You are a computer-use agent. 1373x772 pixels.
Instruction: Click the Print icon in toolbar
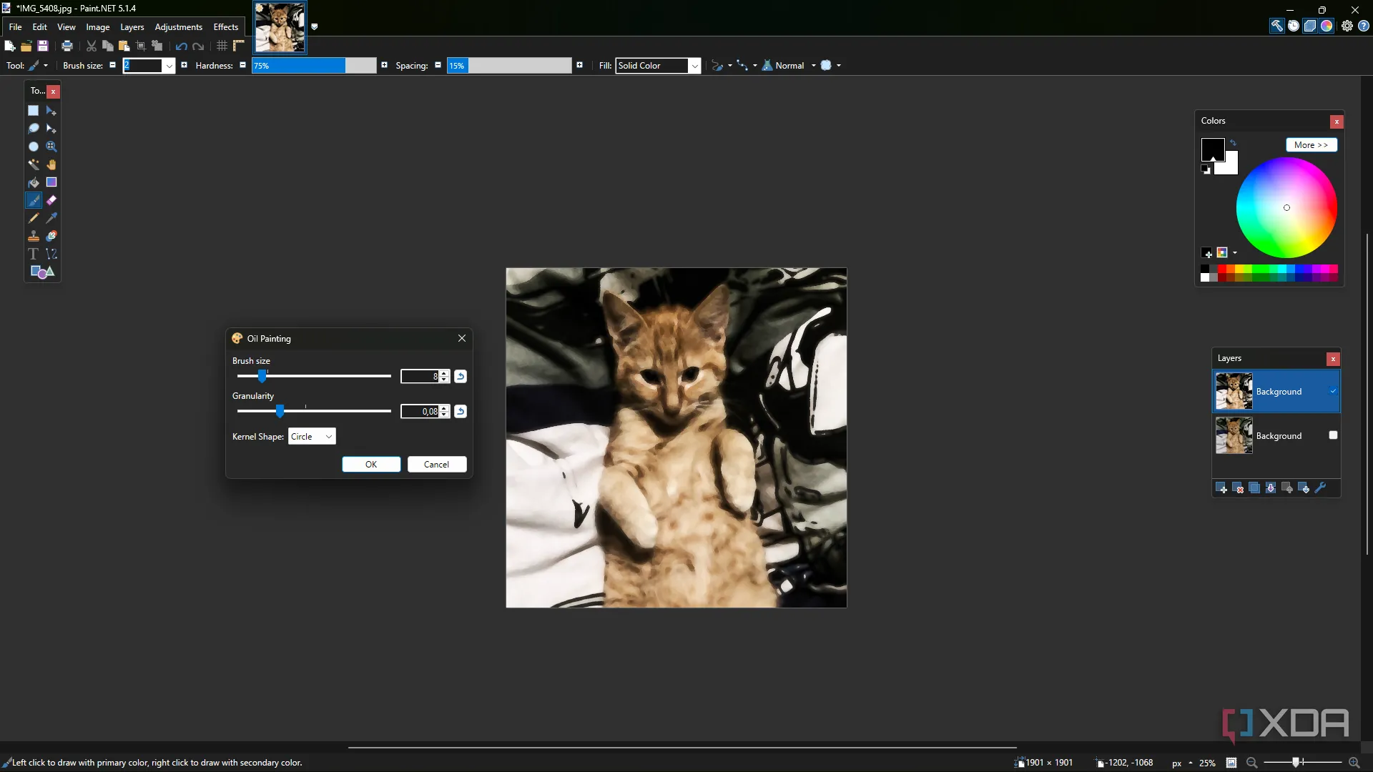(67, 46)
